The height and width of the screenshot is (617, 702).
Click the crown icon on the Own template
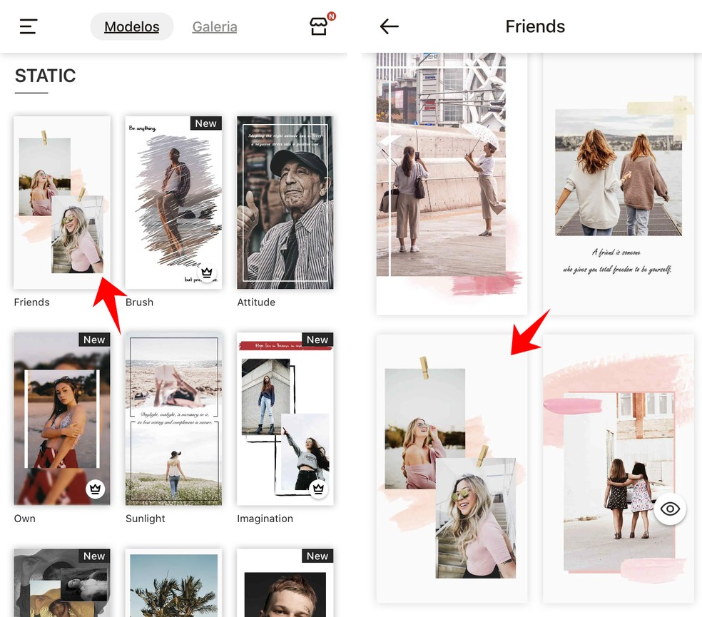[95, 489]
